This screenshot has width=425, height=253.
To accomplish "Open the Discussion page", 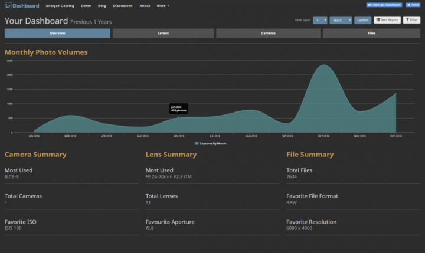I will (123, 6).
